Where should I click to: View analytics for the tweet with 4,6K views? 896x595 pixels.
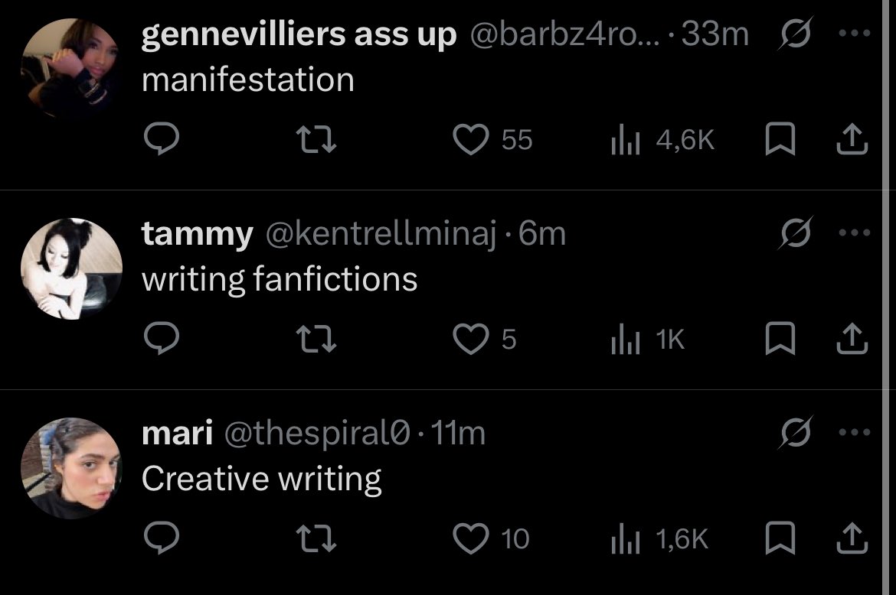coord(663,140)
